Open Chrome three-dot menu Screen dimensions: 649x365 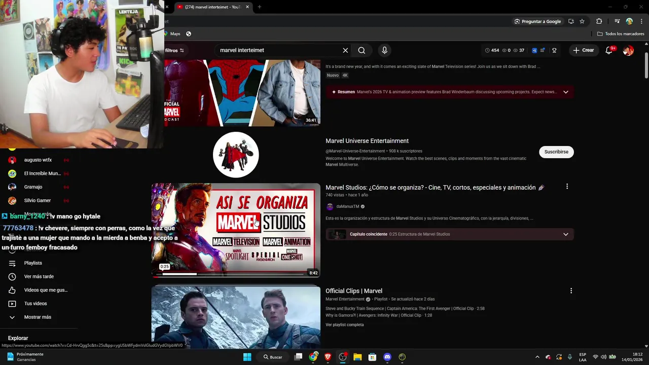[x=641, y=21]
